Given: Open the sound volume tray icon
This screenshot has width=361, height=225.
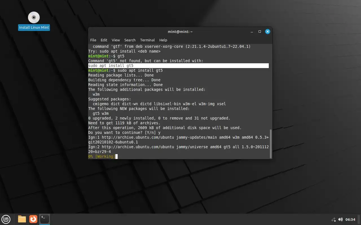Looking at the screenshot, I should (x=340, y=219).
